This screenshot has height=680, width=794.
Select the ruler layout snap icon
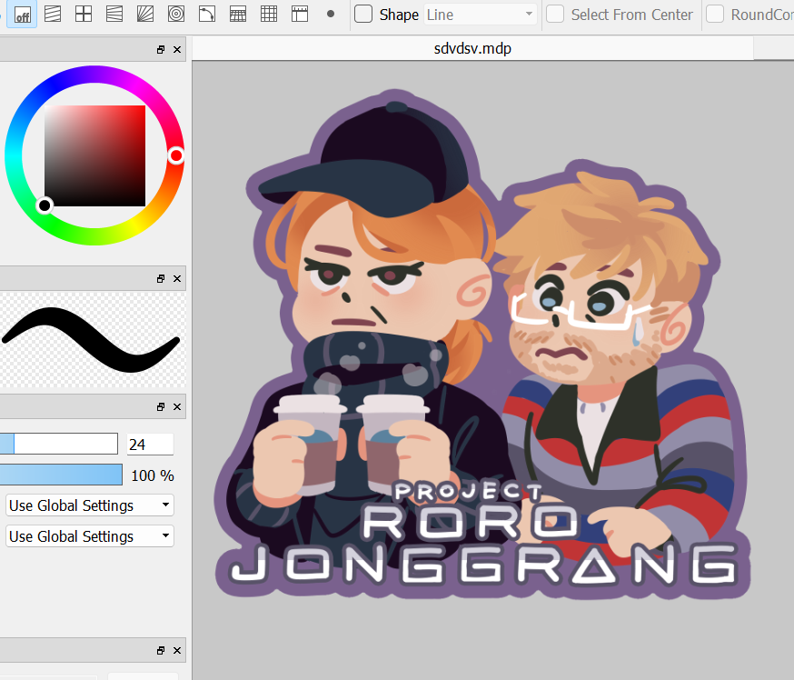coord(300,15)
